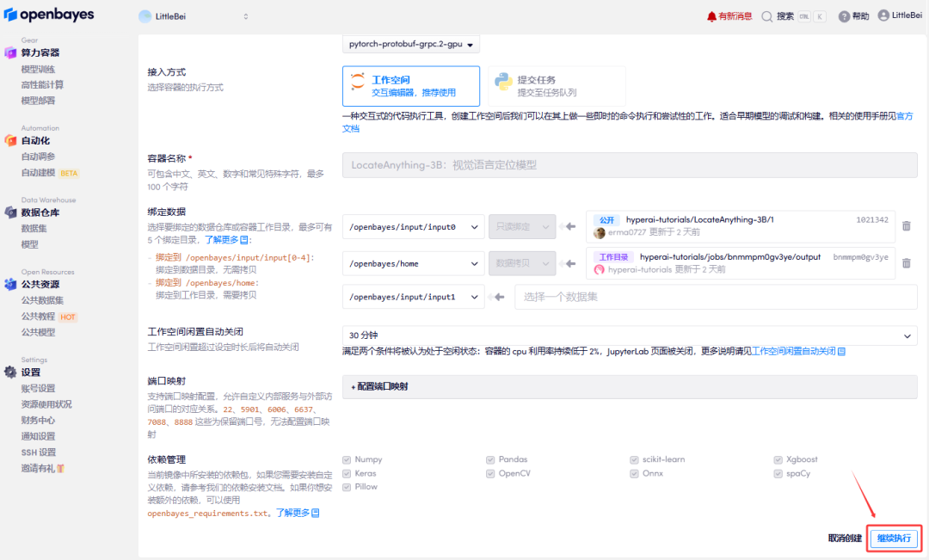Open 自动建模 BETA in sidebar
The height and width of the screenshot is (560, 929).
point(50,172)
